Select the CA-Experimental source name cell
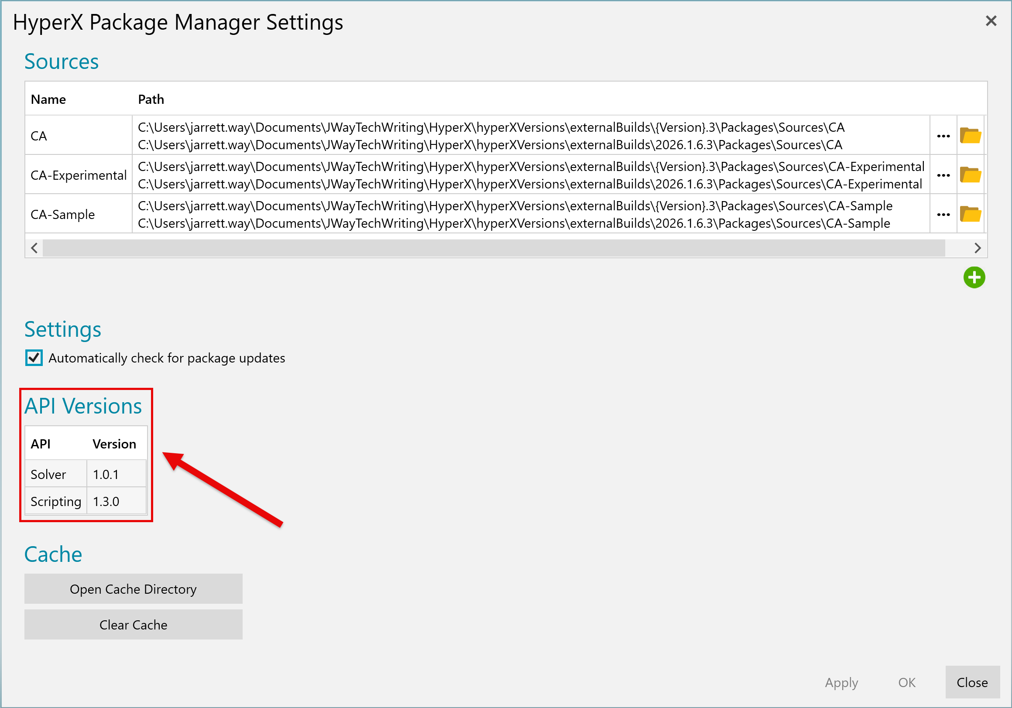Screen dimensions: 1012x708 (x=79, y=175)
